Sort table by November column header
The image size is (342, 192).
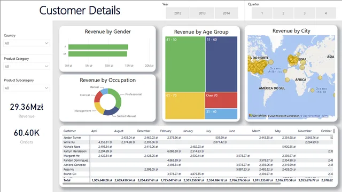point(305,131)
